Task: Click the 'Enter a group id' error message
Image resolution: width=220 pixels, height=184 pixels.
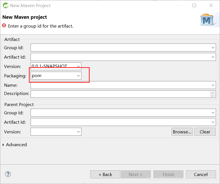Action: (x=41, y=26)
